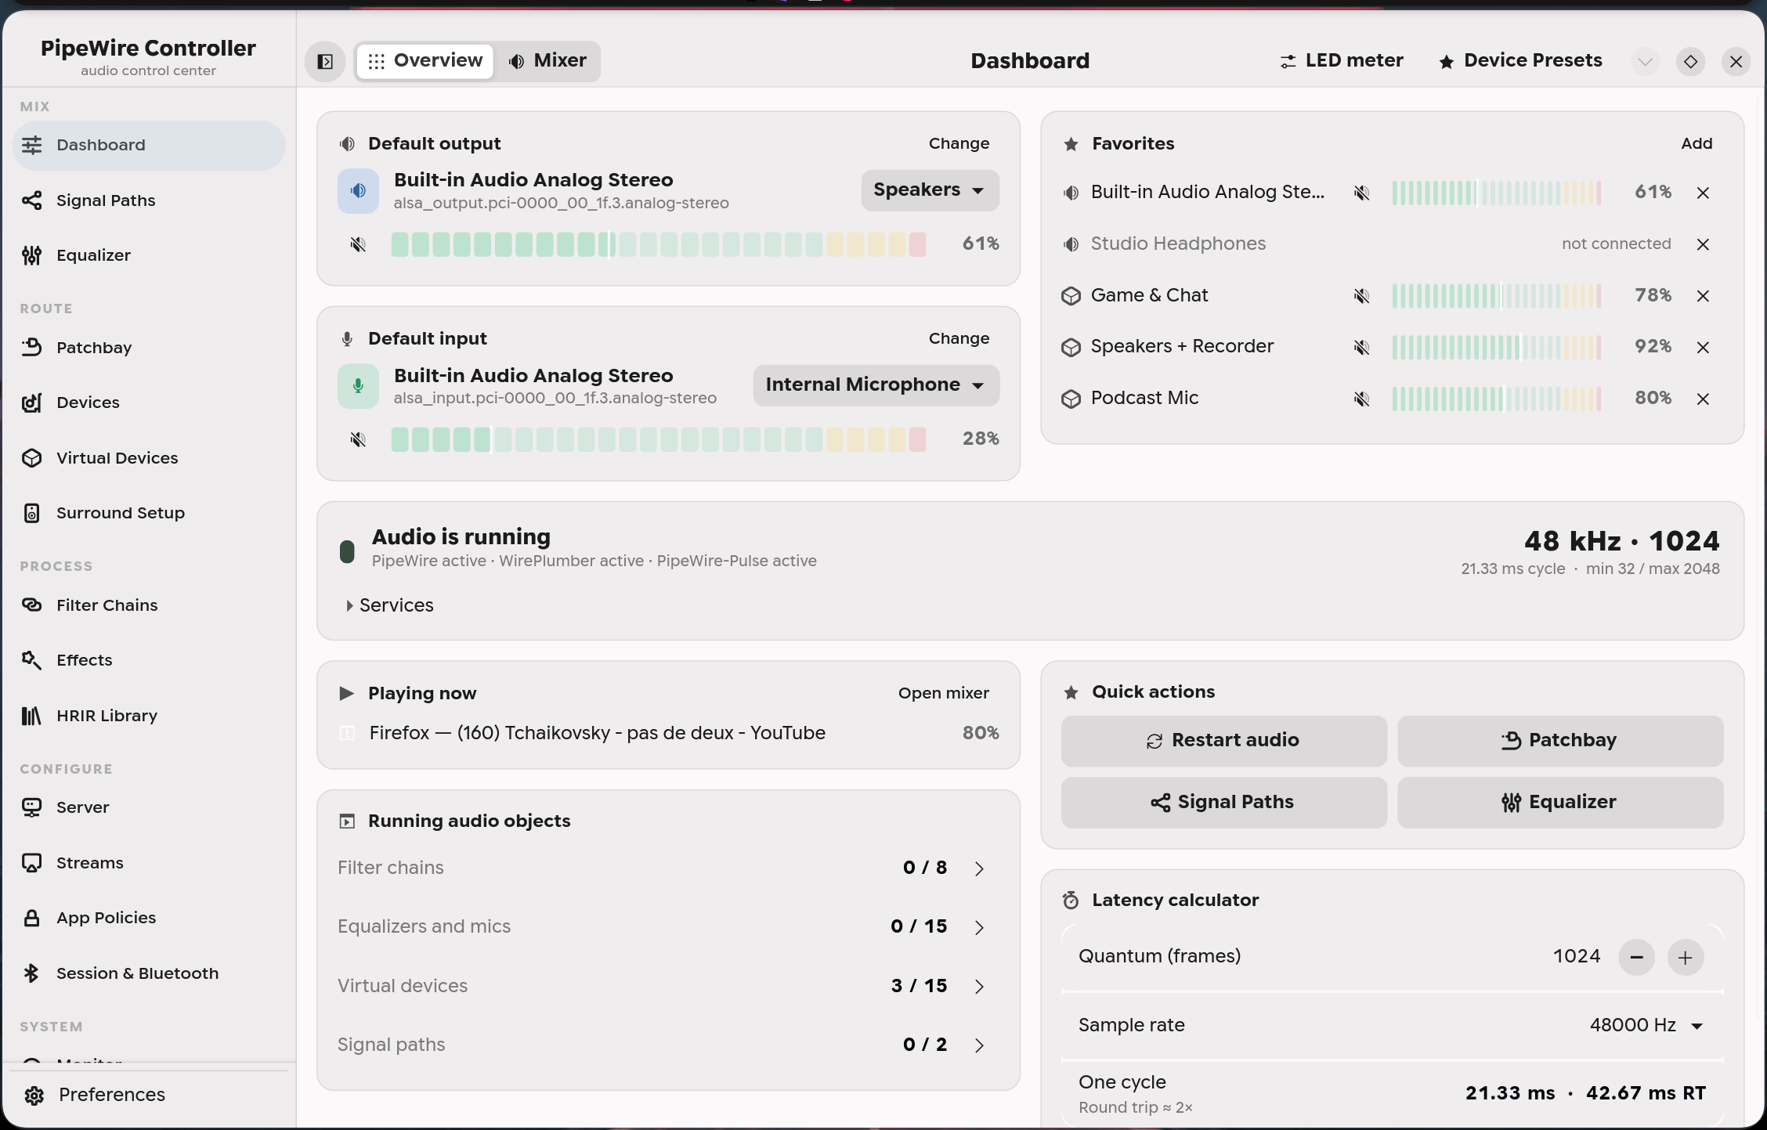Viewport: 1767px width, 1130px height.
Task: Mute the Speakers + Recorder favorite
Action: [x=1361, y=347]
